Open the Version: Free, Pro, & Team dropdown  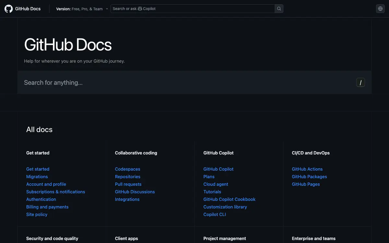tap(82, 9)
